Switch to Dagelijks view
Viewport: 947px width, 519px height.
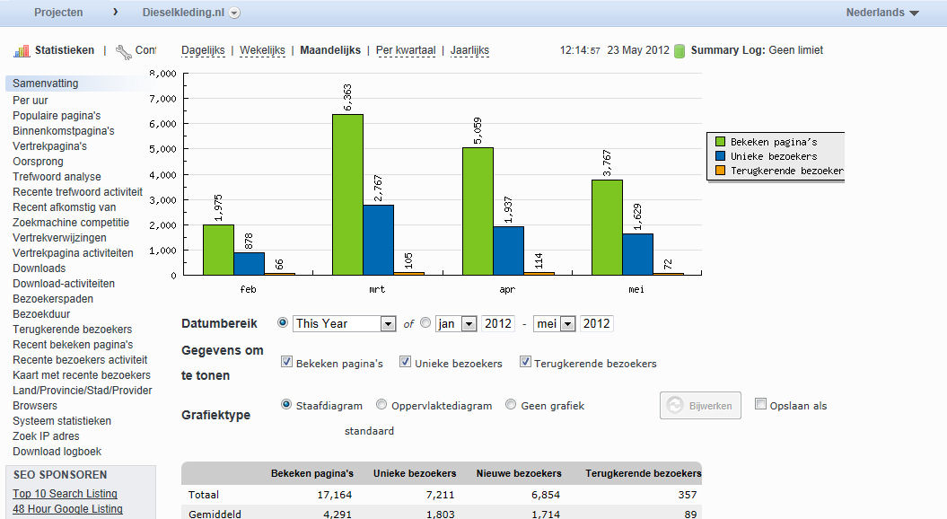click(203, 50)
